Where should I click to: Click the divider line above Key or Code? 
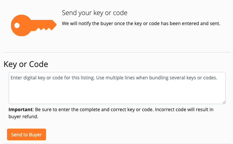(117, 52)
